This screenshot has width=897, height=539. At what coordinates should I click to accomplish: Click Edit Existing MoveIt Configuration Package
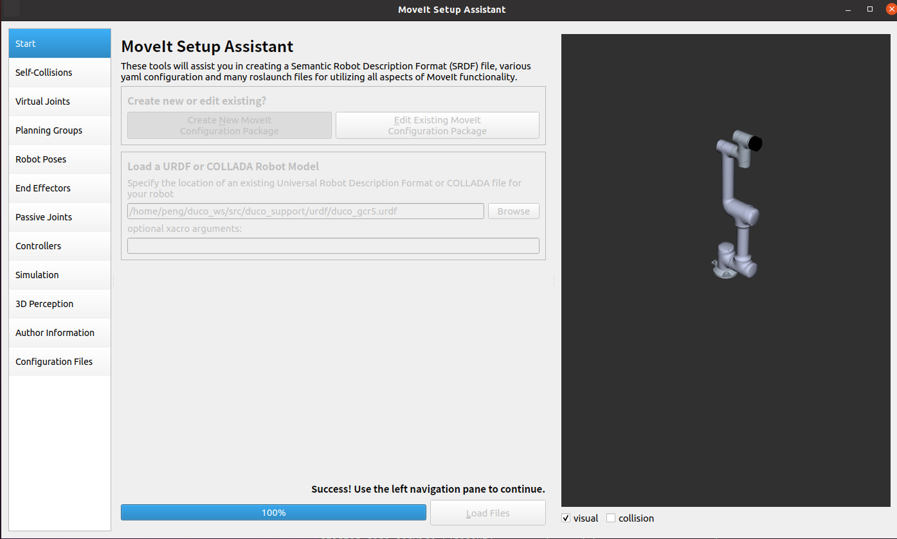point(437,125)
